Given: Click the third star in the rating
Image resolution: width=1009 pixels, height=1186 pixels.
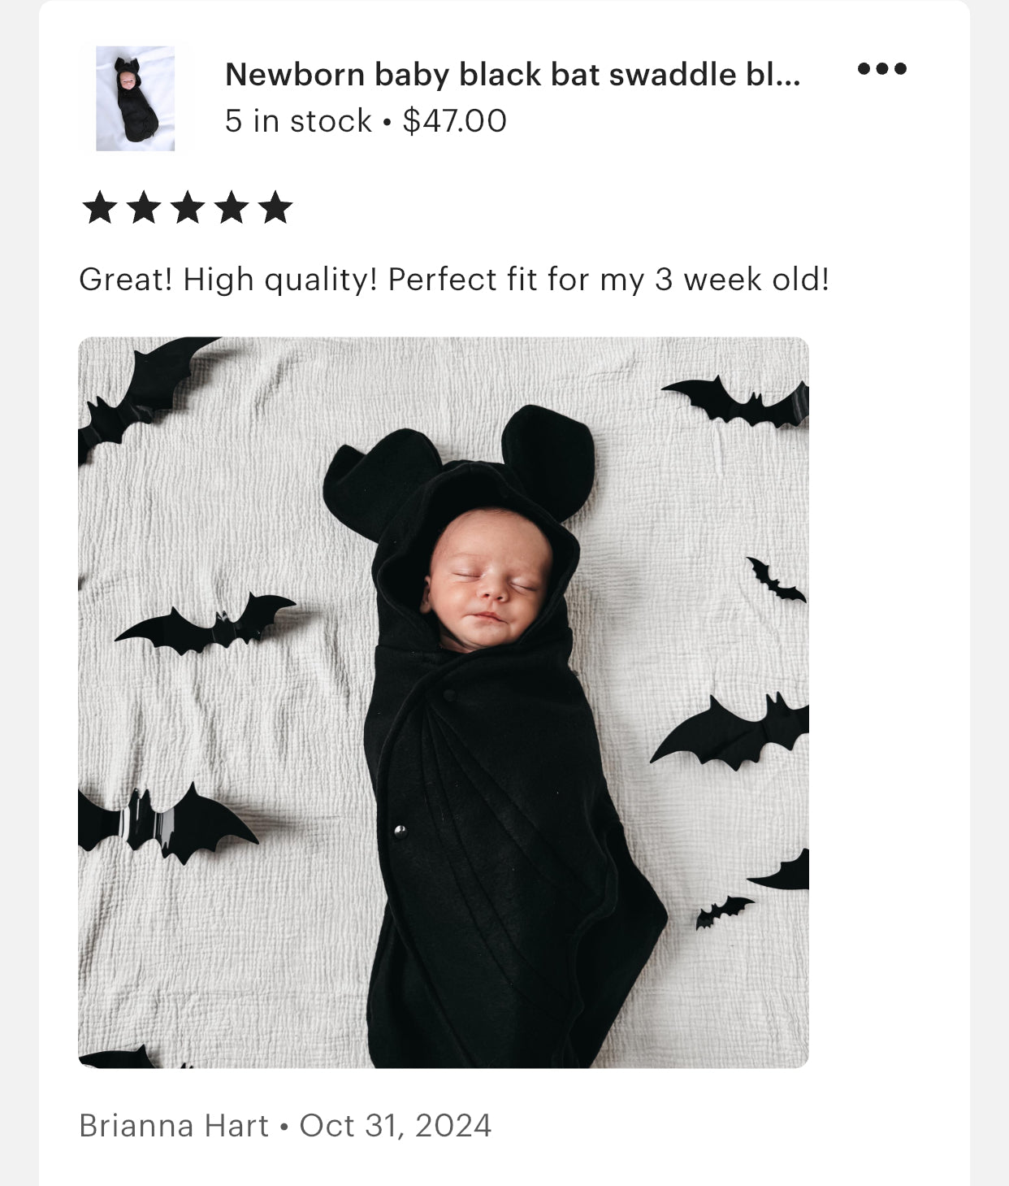Looking at the screenshot, I should [188, 208].
